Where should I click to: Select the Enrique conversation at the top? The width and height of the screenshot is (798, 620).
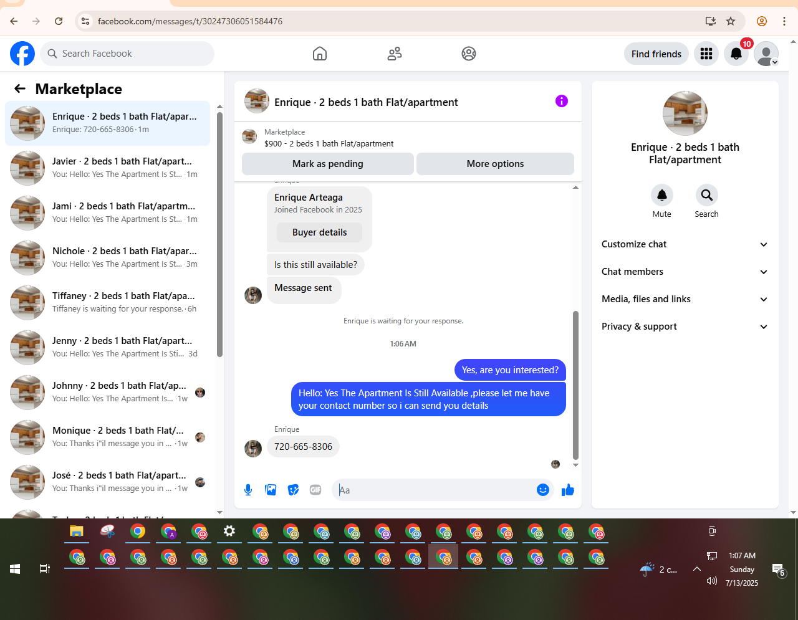[x=107, y=123]
